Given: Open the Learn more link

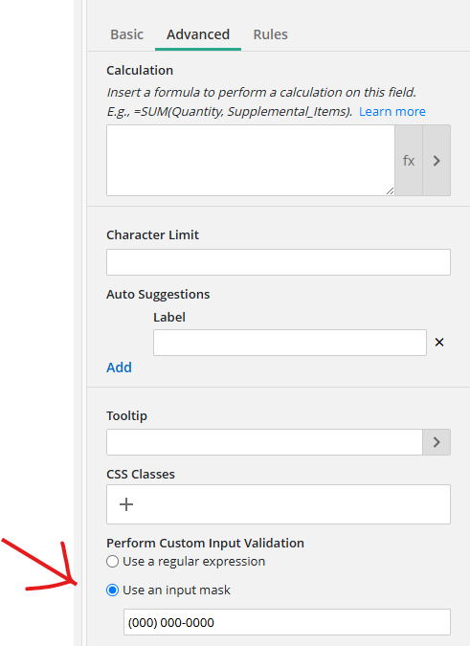Looking at the screenshot, I should tap(392, 111).
